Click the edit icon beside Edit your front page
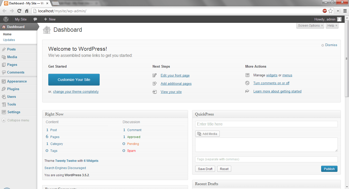 (155, 75)
